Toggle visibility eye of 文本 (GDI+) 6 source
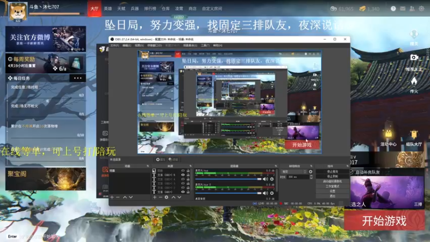The width and height of the screenshot is (430, 242). point(183,175)
